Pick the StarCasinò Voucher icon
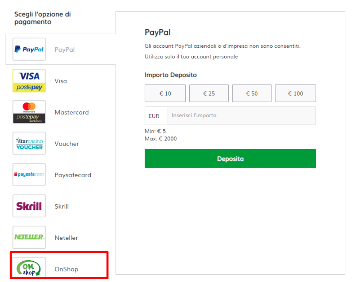 29,143
